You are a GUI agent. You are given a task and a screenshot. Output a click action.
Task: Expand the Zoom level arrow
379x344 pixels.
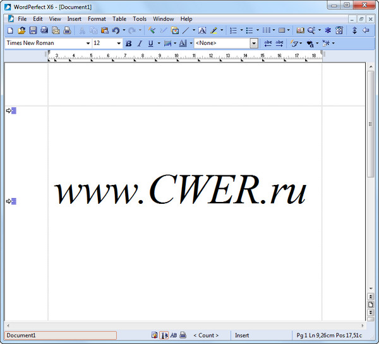tap(320, 30)
